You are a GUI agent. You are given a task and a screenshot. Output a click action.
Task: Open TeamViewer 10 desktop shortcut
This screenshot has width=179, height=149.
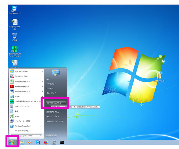tap(14, 10)
